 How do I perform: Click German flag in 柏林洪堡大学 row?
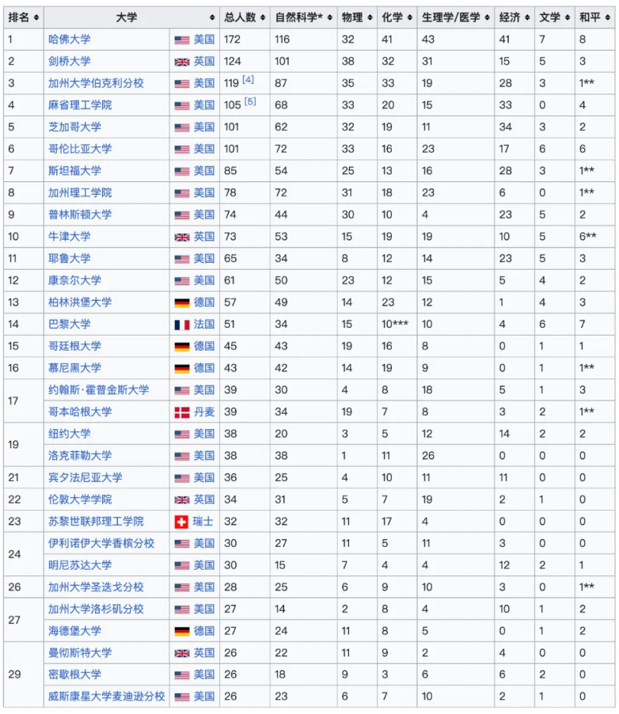click(182, 303)
